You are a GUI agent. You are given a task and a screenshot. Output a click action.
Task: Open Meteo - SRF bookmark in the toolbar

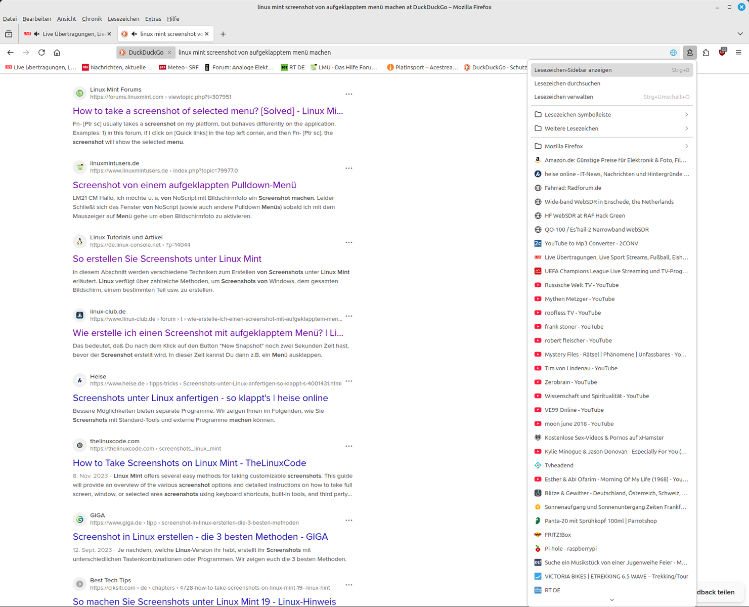[x=179, y=67]
